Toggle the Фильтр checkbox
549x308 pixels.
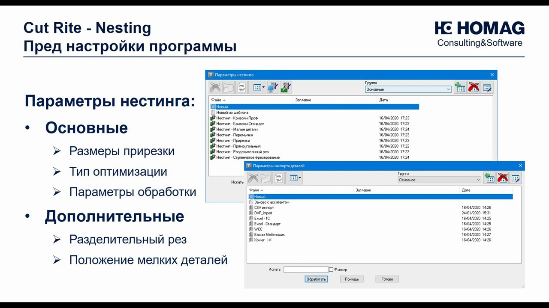[x=331, y=269]
